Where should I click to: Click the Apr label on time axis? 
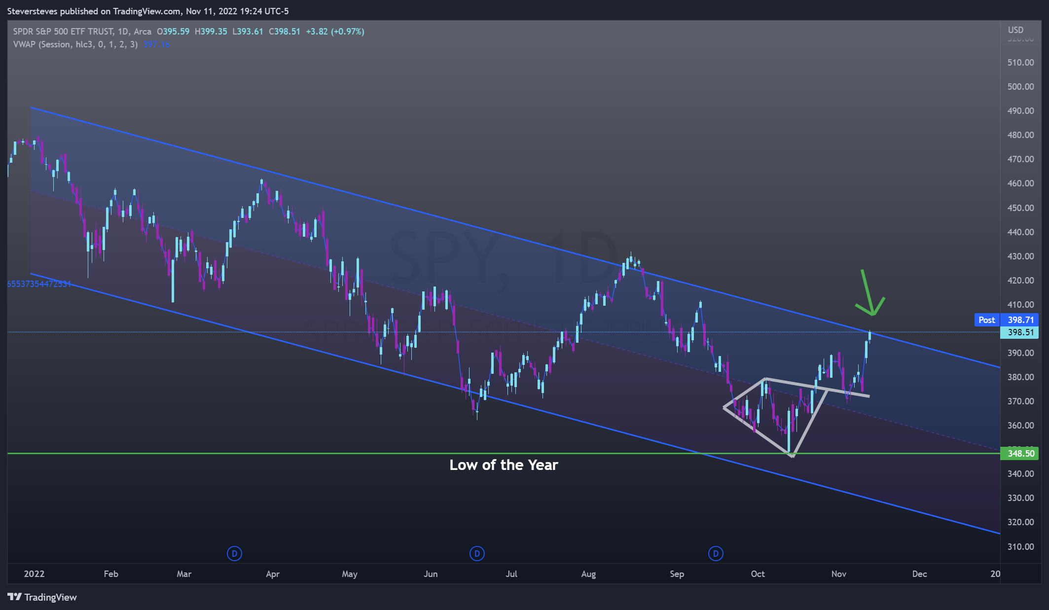tap(273, 574)
